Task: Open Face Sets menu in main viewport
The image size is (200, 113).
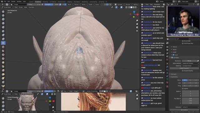Action: (x=31, y=7)
